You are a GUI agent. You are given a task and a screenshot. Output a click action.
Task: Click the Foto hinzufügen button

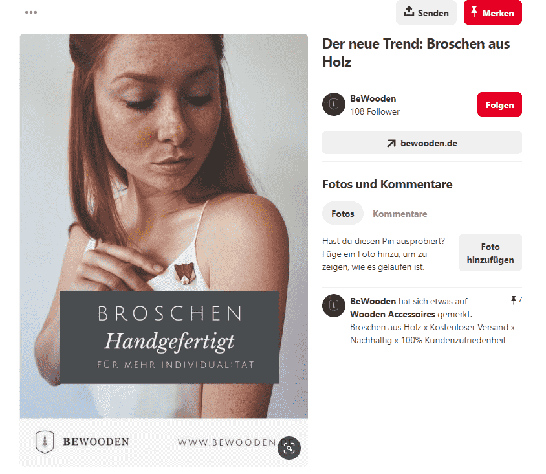click(490, 253)
